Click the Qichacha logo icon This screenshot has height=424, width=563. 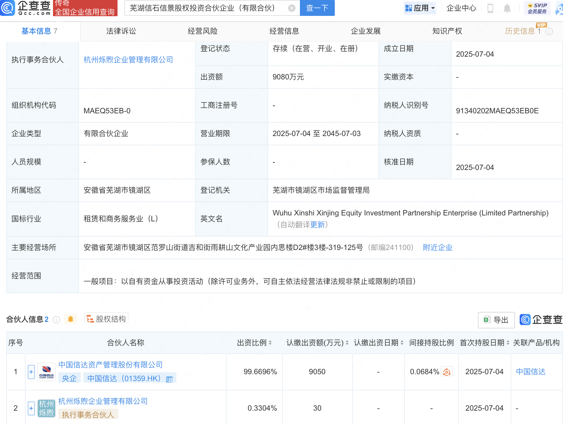pos(7,8)
